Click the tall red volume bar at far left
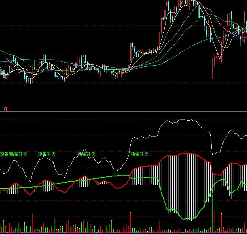Screen dimensions: 247x234 (32, 222)
